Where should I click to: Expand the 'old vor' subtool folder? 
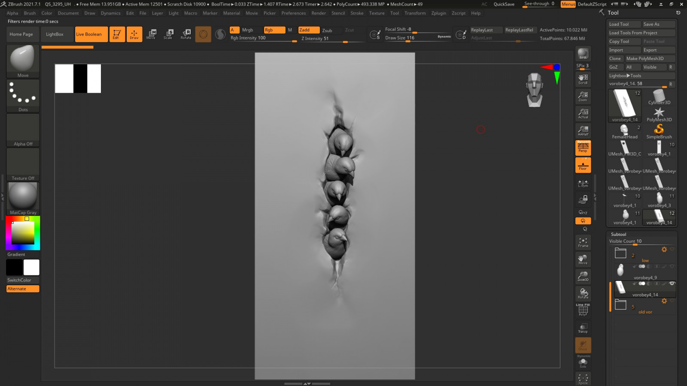[x=621, y=305]
